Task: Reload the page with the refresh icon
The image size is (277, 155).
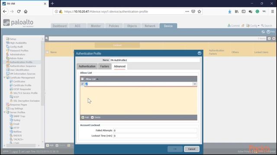Action: click(x=19, y=12)
